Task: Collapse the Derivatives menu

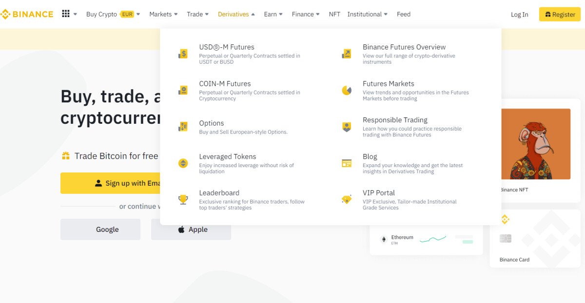Action: [236, 14]
